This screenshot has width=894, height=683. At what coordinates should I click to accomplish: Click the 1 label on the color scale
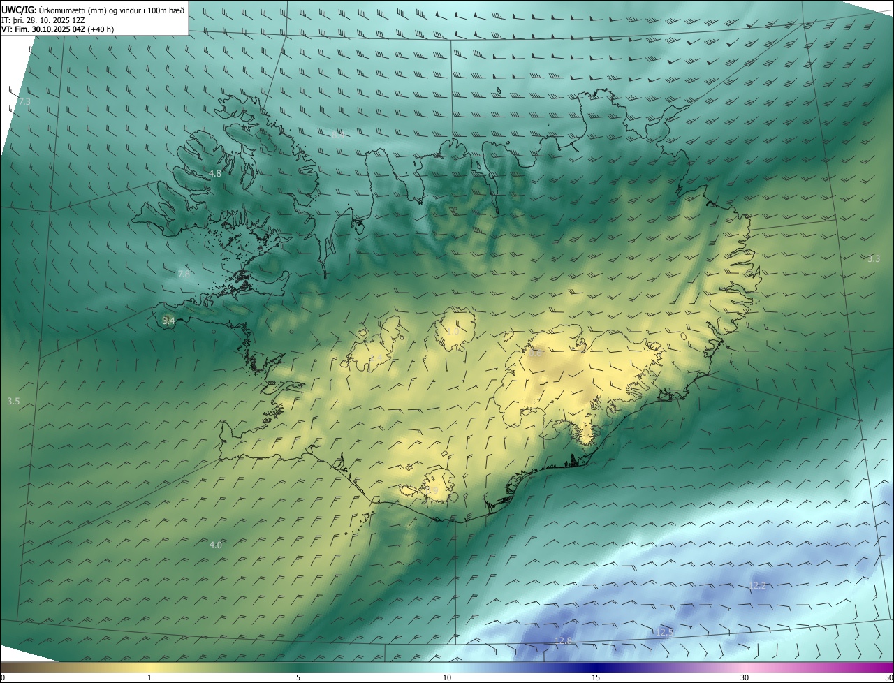click(x=149, y=677)
